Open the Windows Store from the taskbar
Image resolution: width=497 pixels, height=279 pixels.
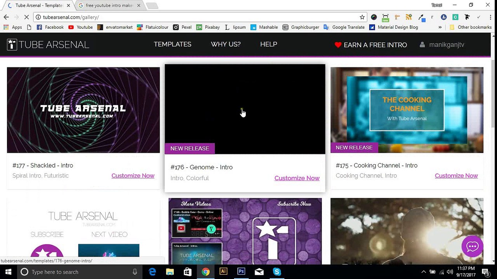[x=188, y=272]
